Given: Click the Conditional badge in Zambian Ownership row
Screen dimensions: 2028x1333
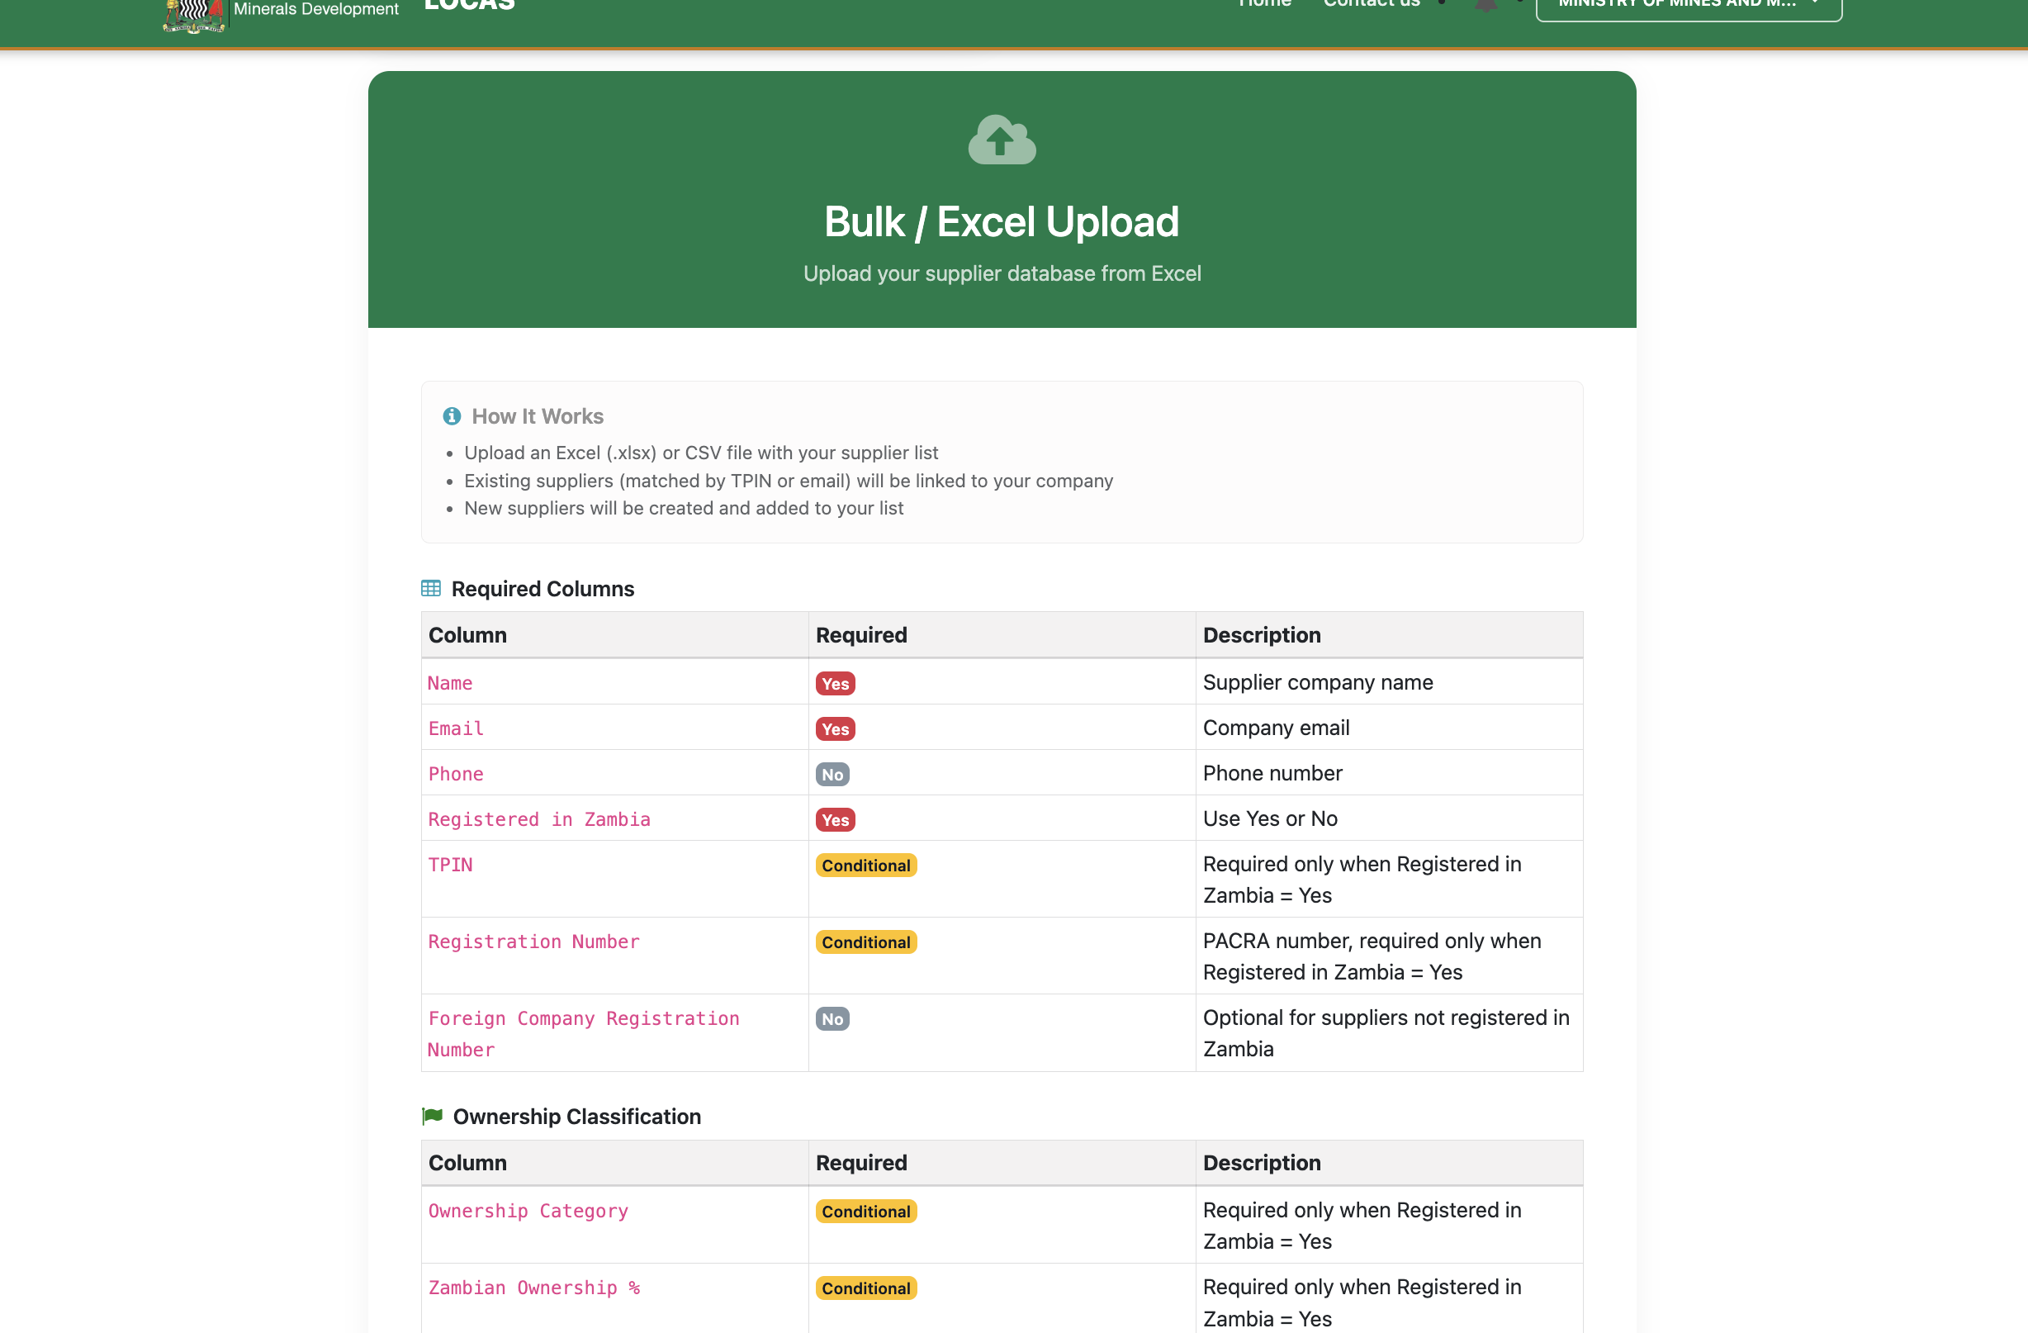Looking at the screenshot, I should [865, 1288].
